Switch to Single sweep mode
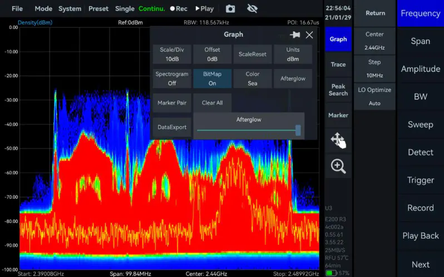 tap(125, 9)
